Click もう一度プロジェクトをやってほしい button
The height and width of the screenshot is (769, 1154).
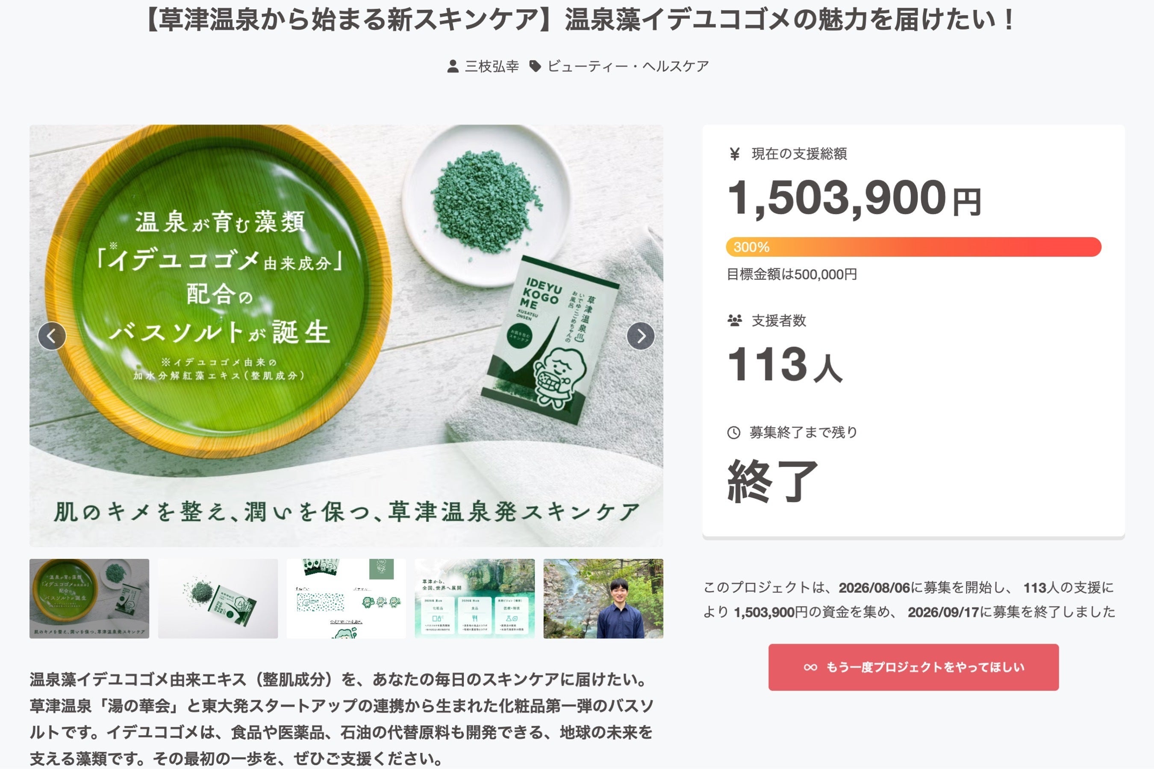(914, 667)
